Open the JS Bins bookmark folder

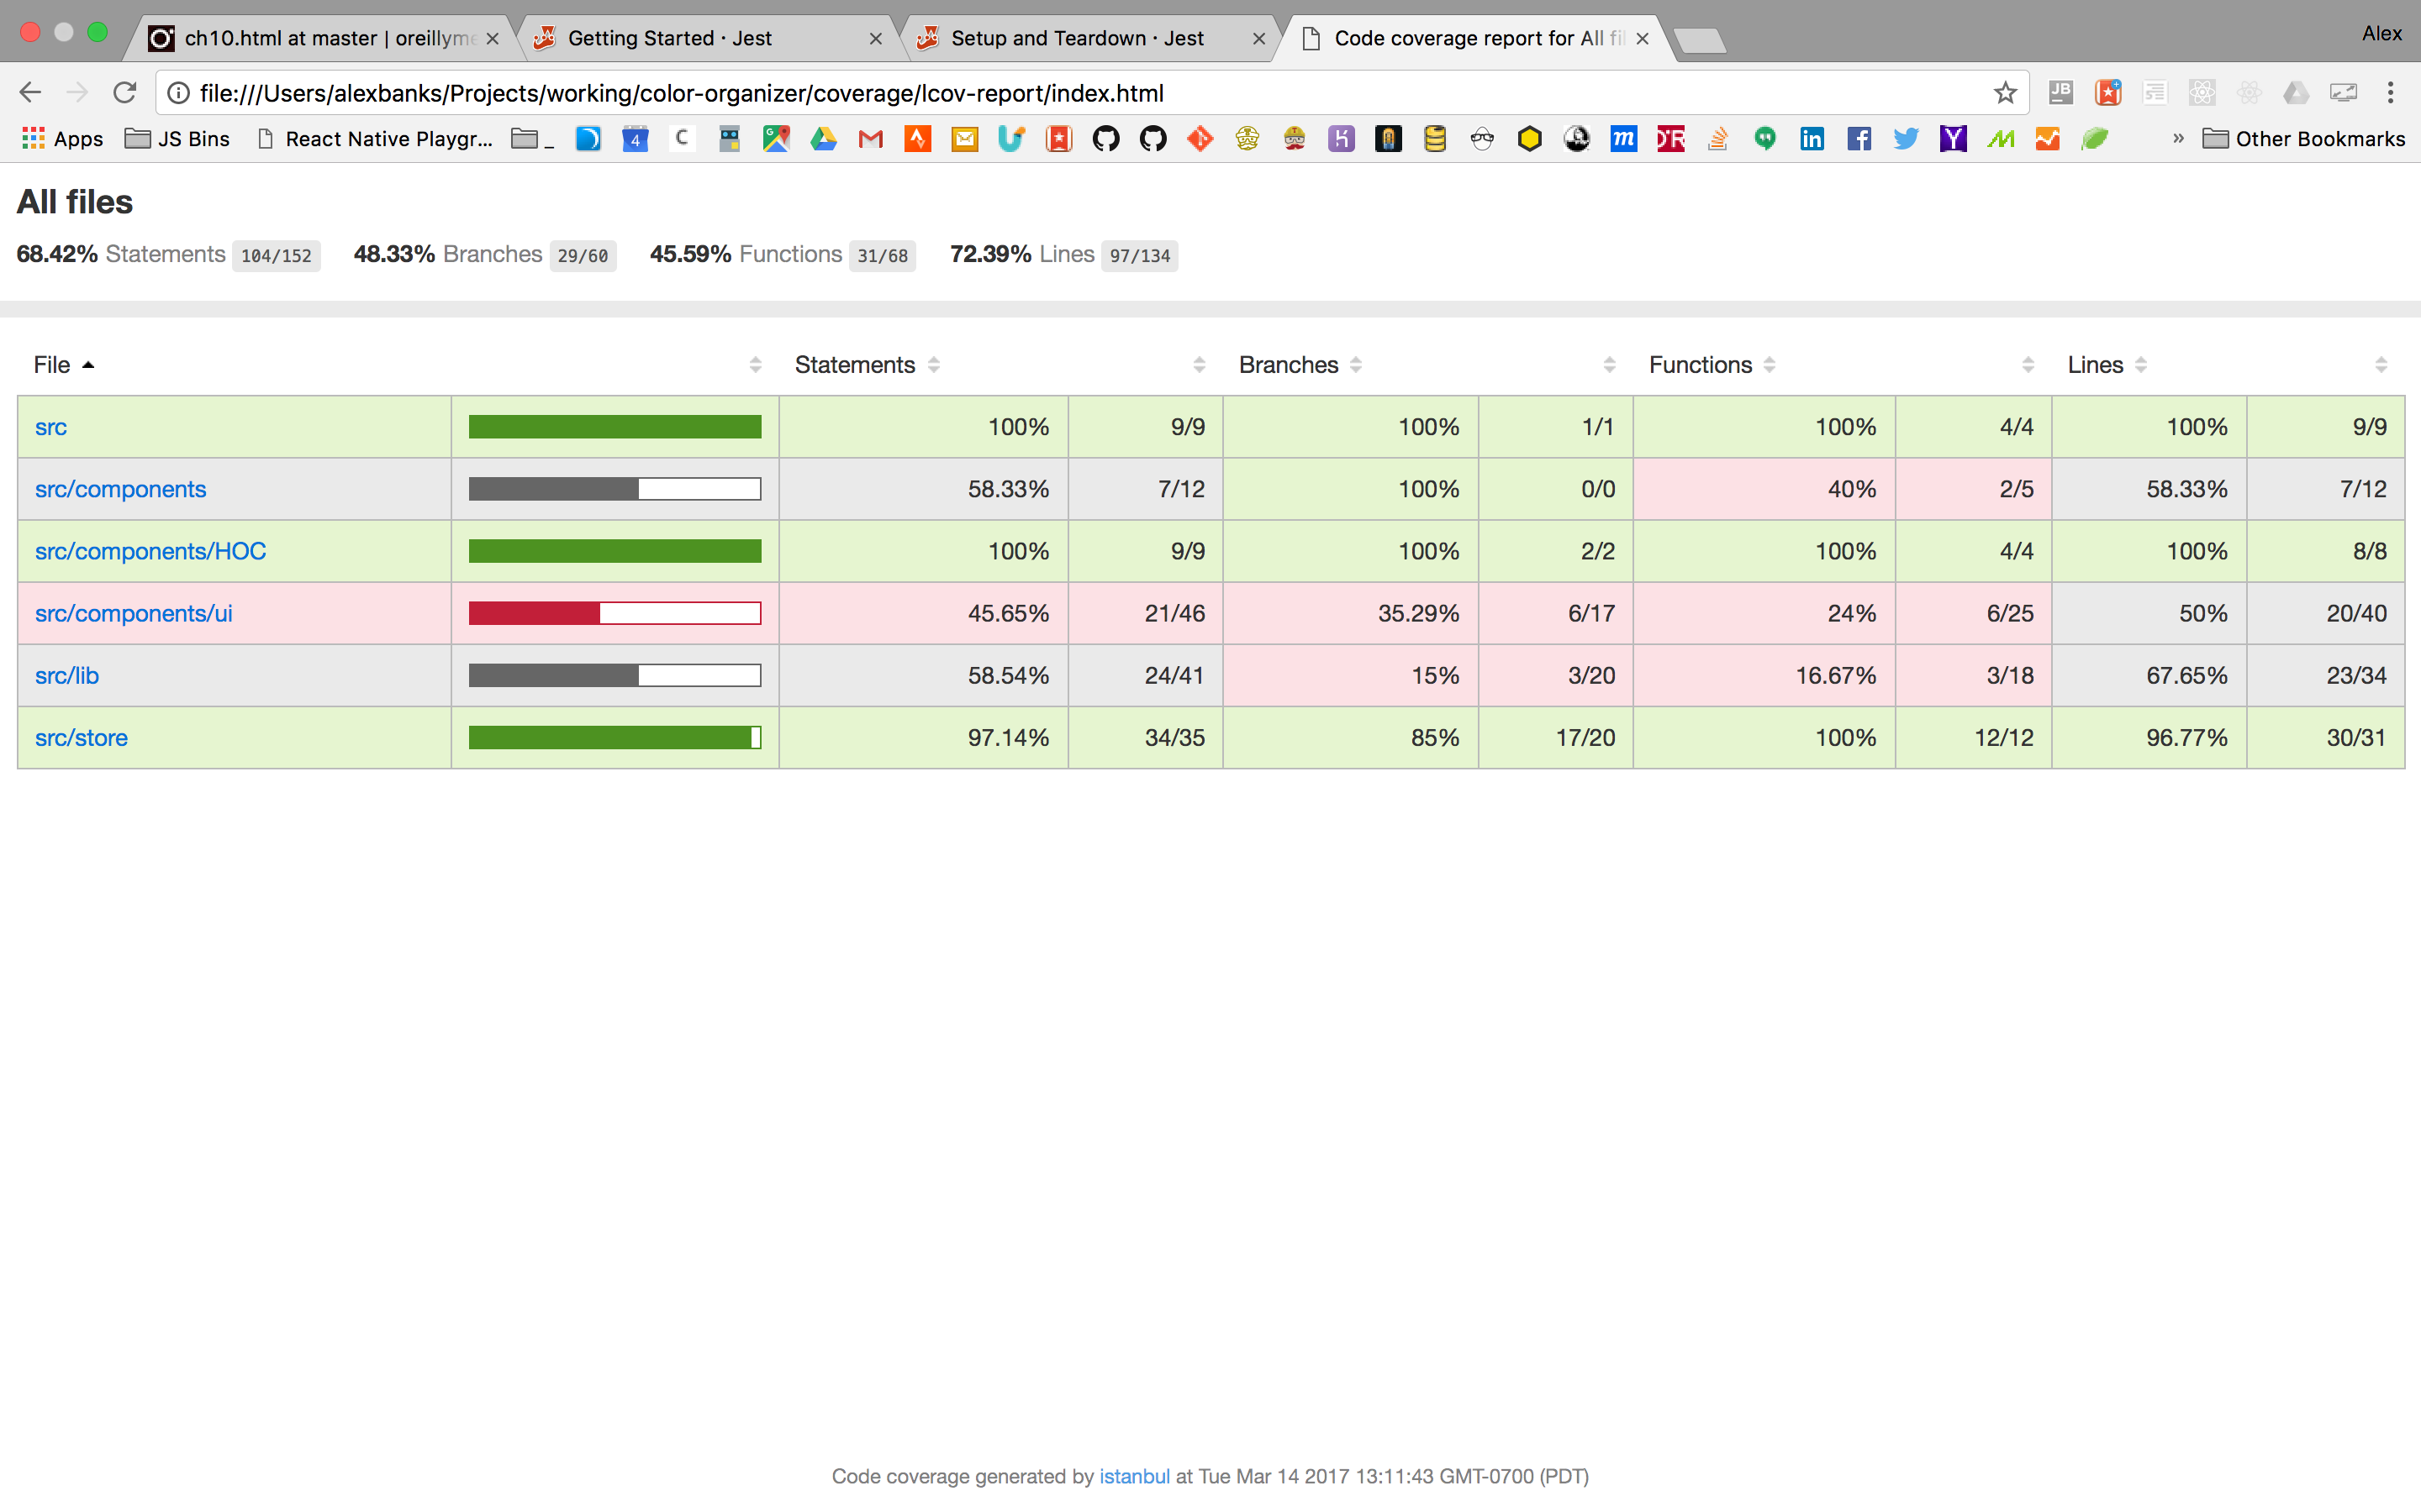[177, 139]
